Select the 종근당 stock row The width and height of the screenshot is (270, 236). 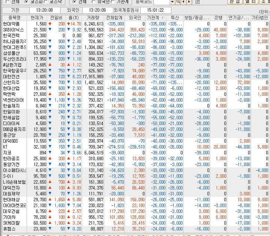click(135, 135)
